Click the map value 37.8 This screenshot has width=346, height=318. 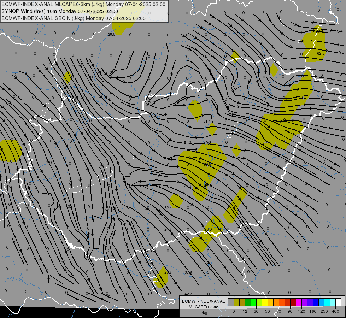click(x=188, y=272)
